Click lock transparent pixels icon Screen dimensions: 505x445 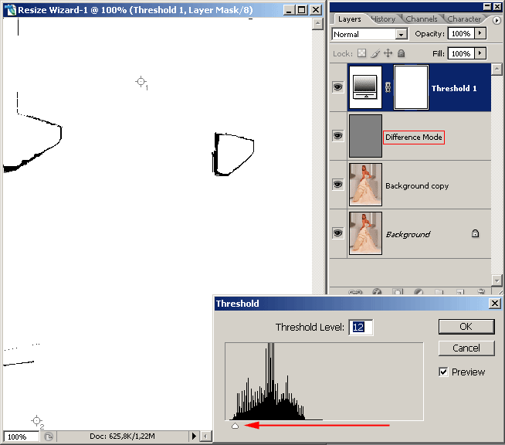click(360, 54)
